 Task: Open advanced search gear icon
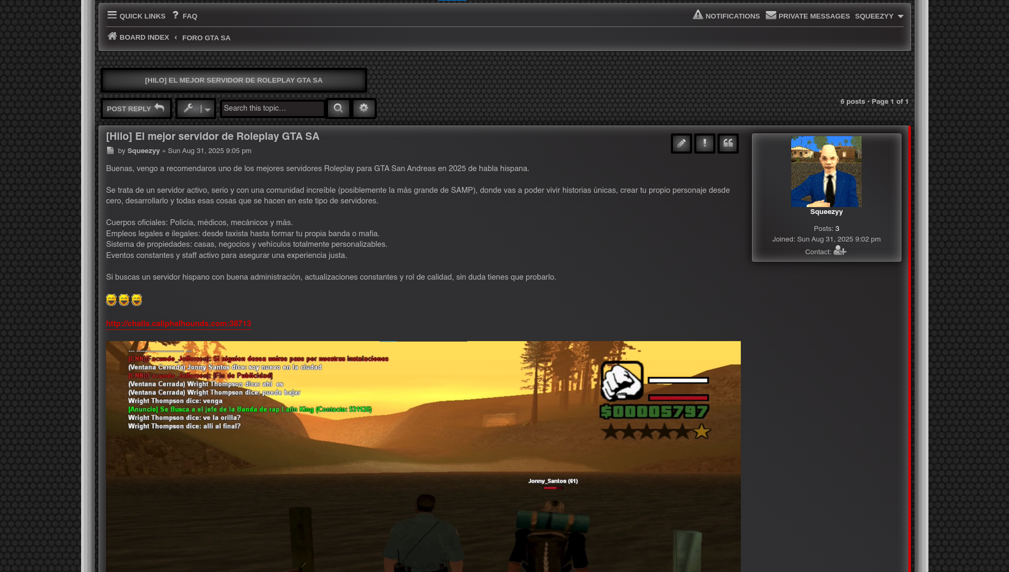tap(364, 109)
